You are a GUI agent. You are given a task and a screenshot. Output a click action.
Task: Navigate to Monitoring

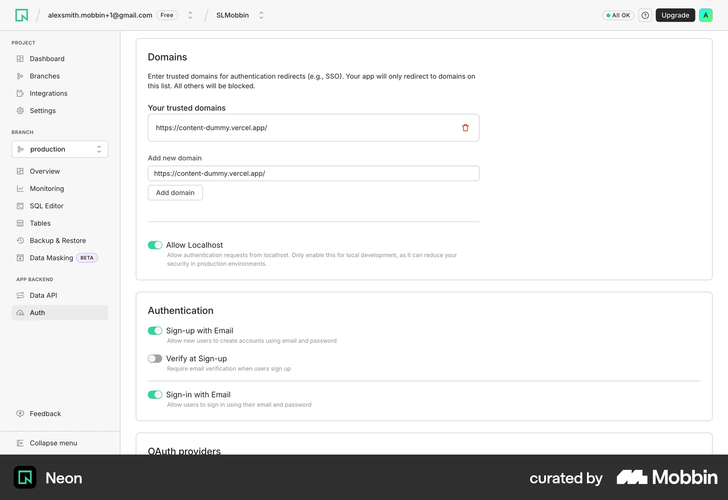click(x=60, y=189)
